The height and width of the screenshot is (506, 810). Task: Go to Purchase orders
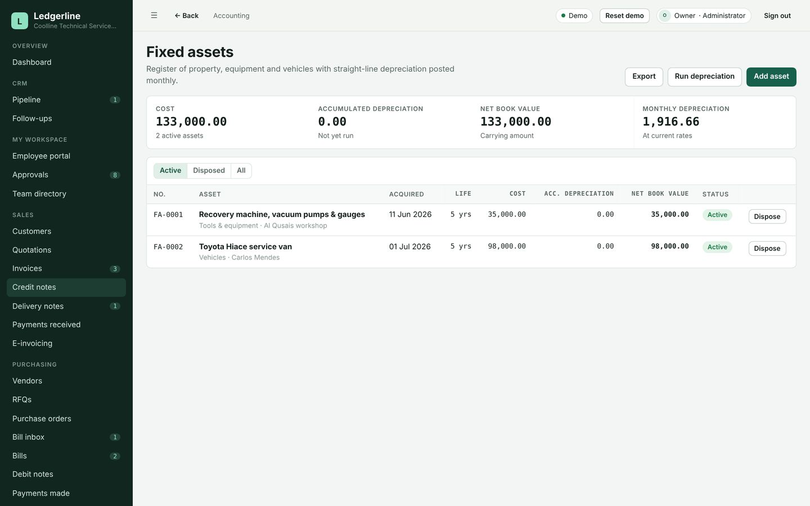[x=66, y=419]
